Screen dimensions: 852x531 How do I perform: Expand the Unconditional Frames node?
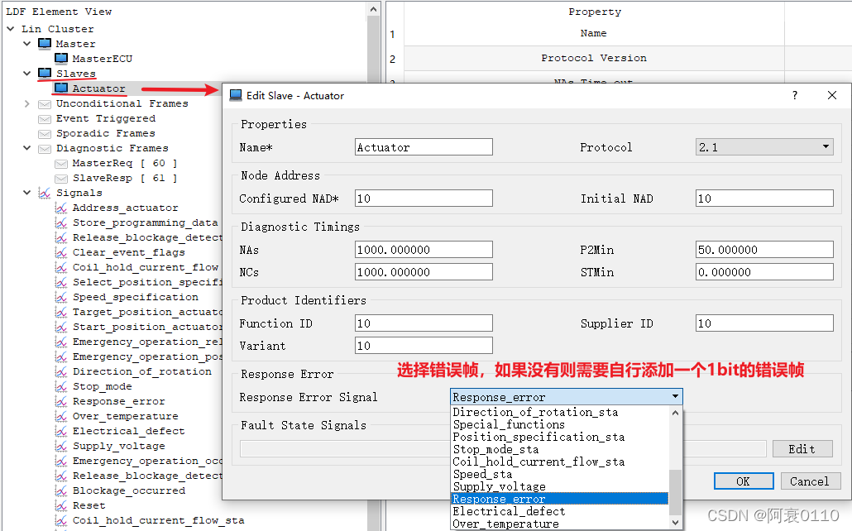tap(27, 103)
